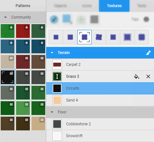
Task: Click the green plus add icon
Action: coord(81,19)
